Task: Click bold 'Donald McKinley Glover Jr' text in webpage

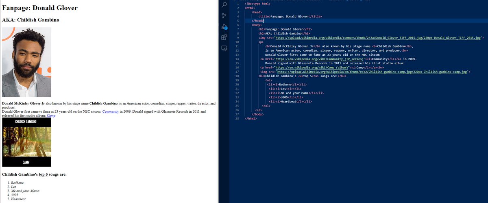Action: (x=23, y=103)
